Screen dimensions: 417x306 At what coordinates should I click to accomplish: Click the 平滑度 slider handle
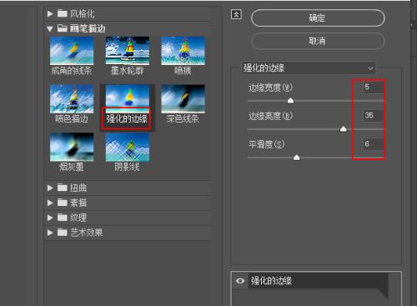click(x=296, y=158)
